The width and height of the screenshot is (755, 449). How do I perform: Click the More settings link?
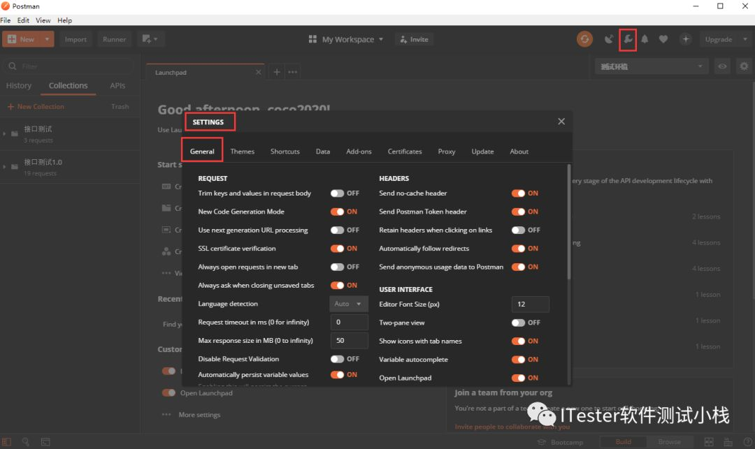click(x=199, y=415)
